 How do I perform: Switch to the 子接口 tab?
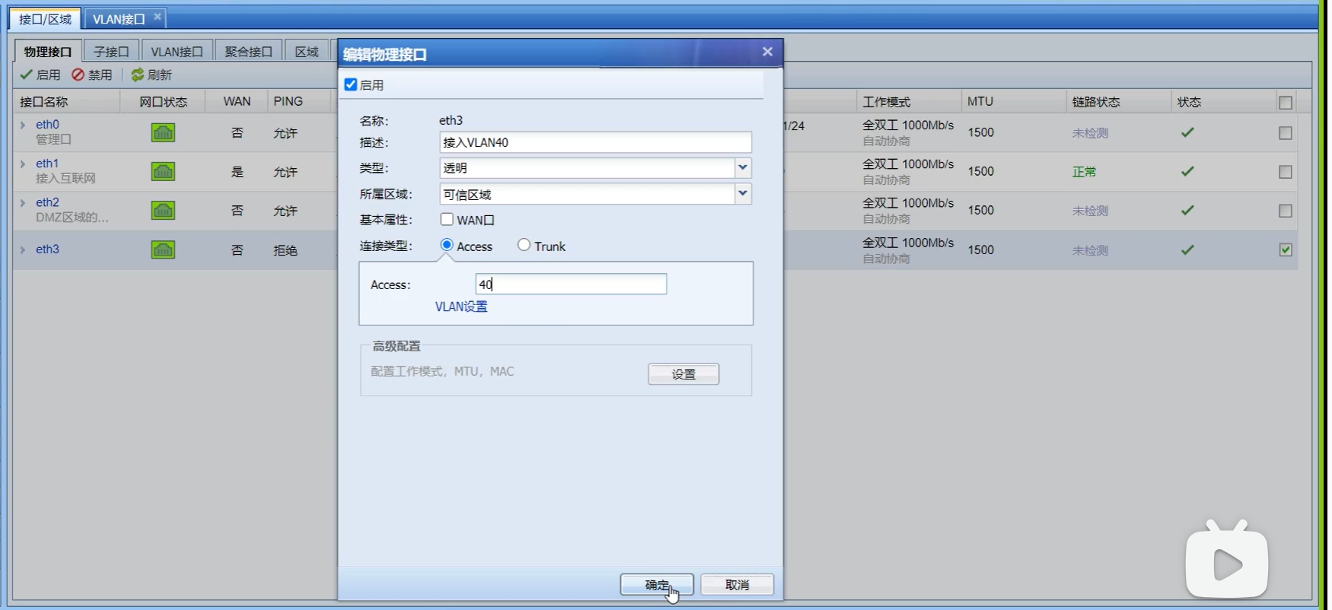(111, 51)
